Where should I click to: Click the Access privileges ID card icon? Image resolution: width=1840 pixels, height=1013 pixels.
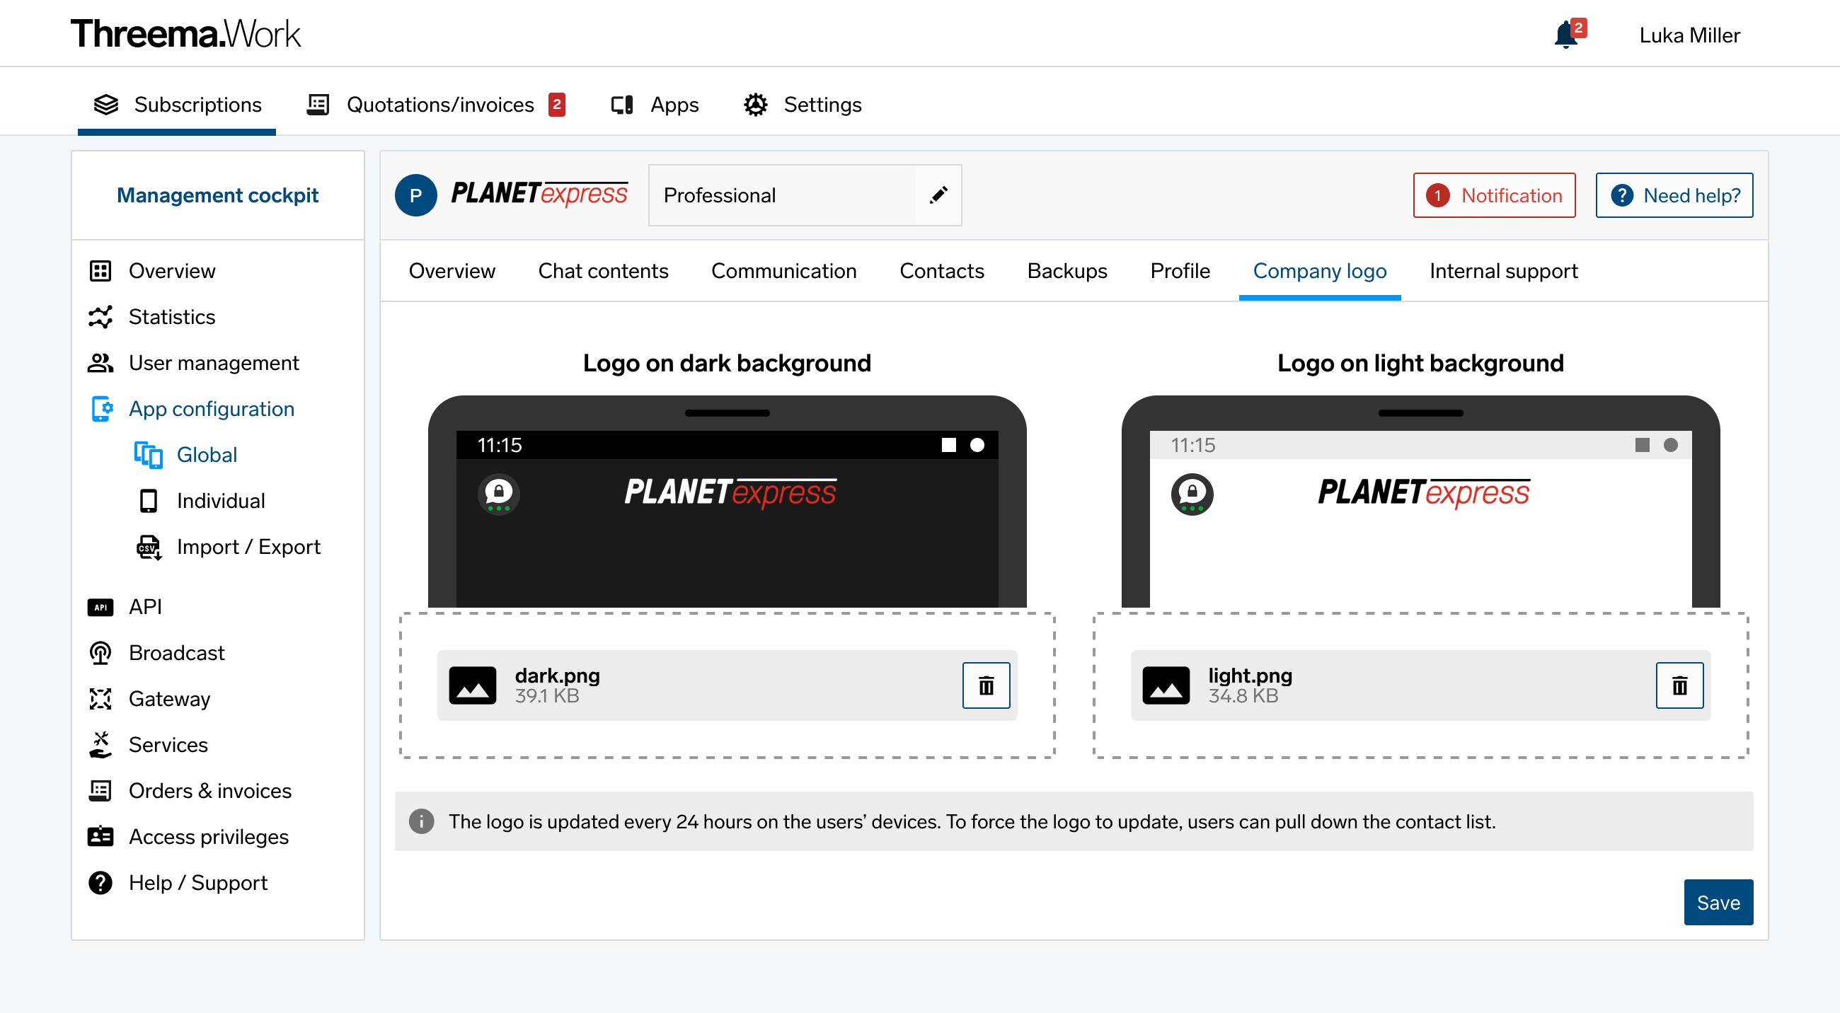point(100,838)
